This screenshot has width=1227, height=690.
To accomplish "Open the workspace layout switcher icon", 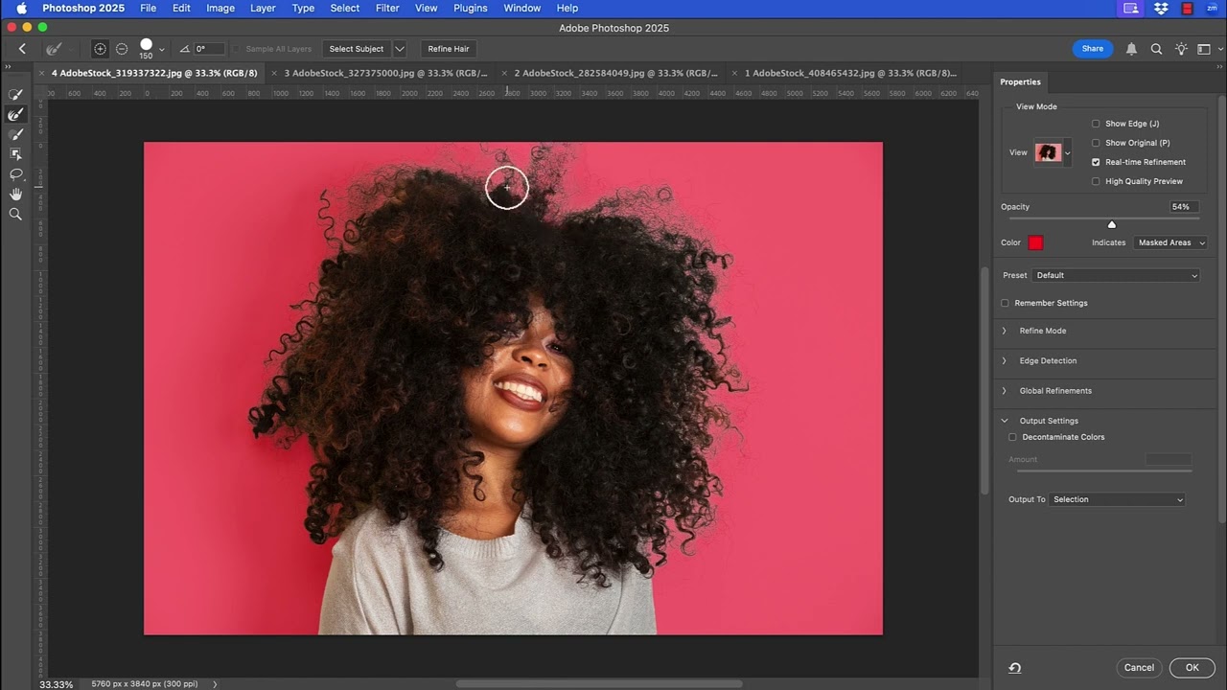I will point(1204,49).
